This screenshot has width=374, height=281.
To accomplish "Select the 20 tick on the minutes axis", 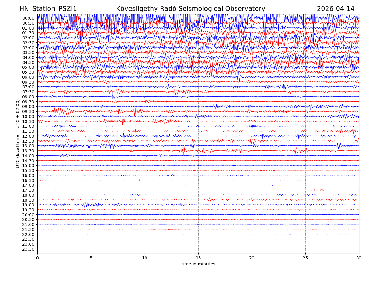I will (252, 258).
